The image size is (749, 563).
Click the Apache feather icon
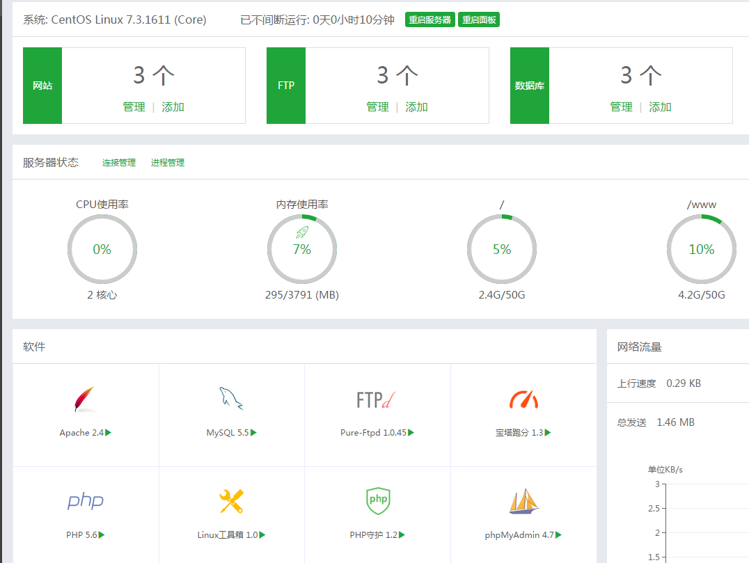click(x=85, y=399)
